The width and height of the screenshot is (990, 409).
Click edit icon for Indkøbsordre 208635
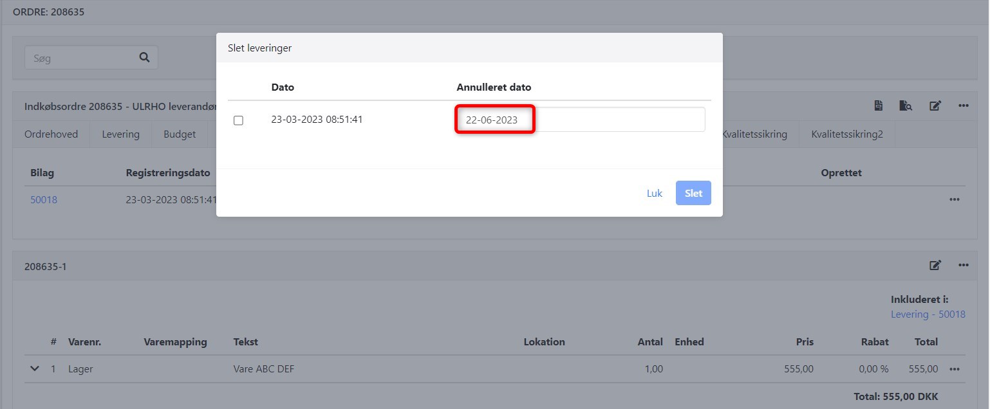(x=935, y=106)
